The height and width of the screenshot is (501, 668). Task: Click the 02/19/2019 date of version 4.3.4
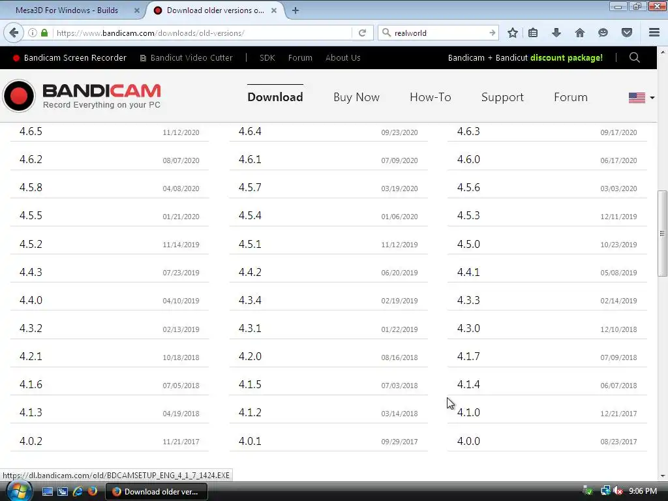[399, 301]
